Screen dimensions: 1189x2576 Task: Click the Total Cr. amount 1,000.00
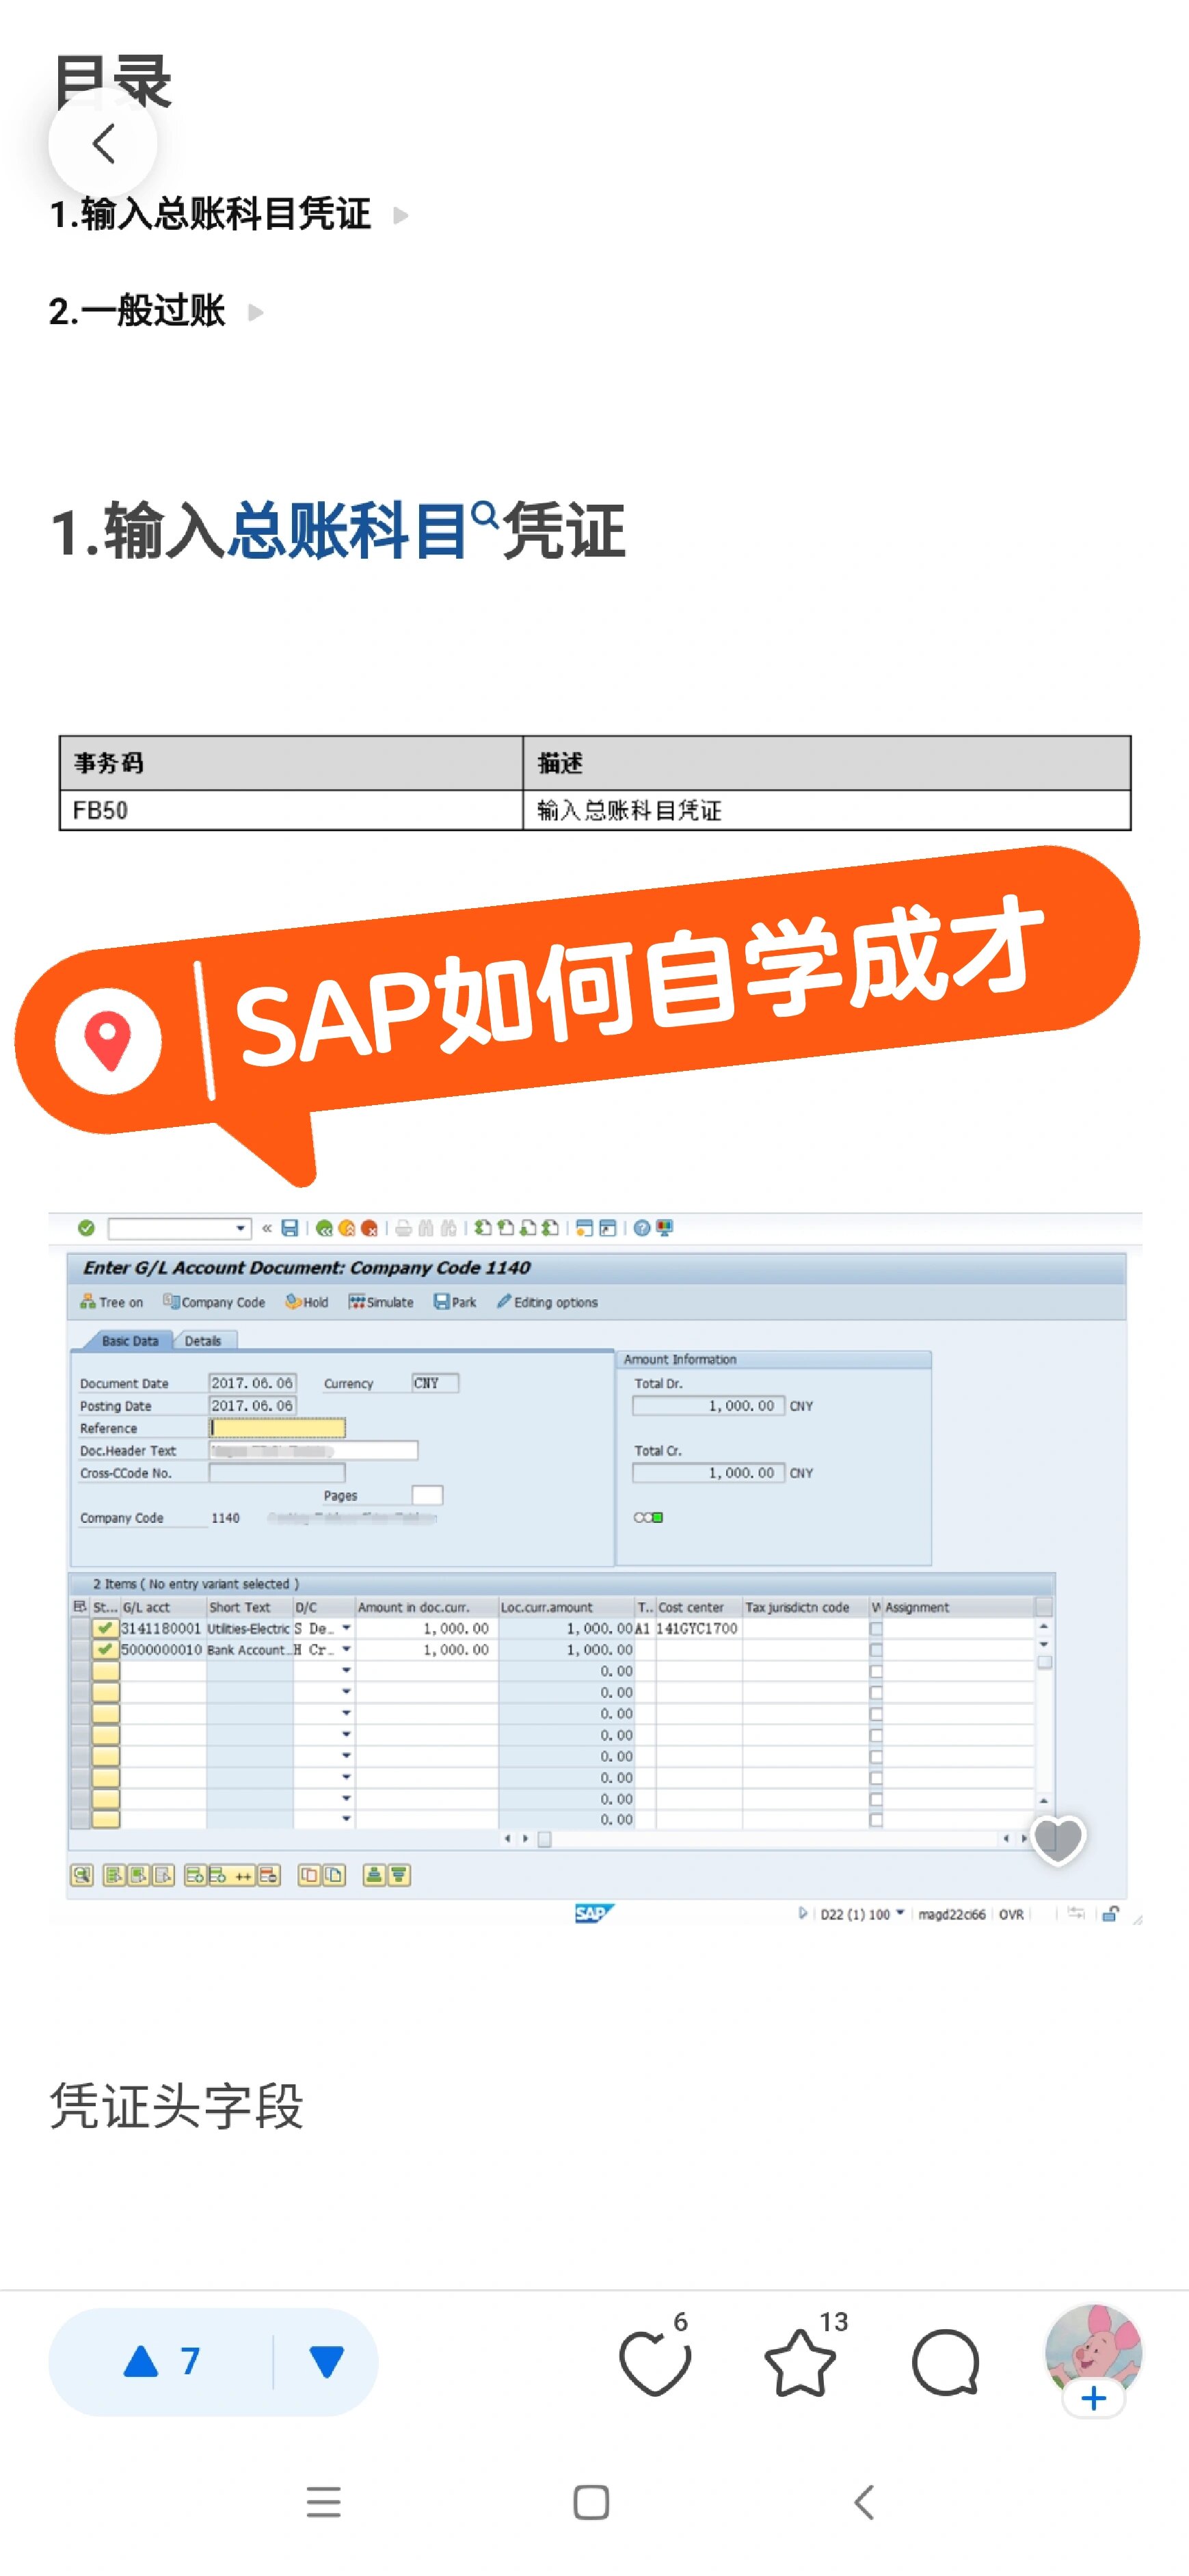709,1473
